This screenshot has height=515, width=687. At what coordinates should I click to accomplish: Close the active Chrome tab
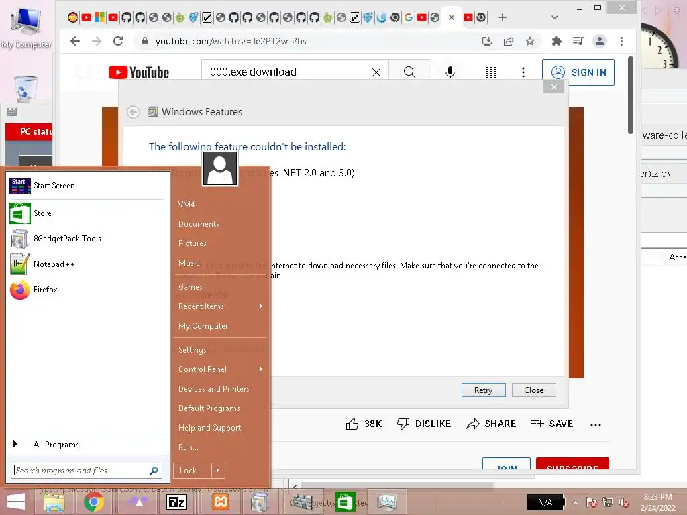pos(452,17)
